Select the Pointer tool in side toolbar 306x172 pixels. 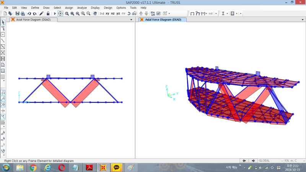[3, 23]
